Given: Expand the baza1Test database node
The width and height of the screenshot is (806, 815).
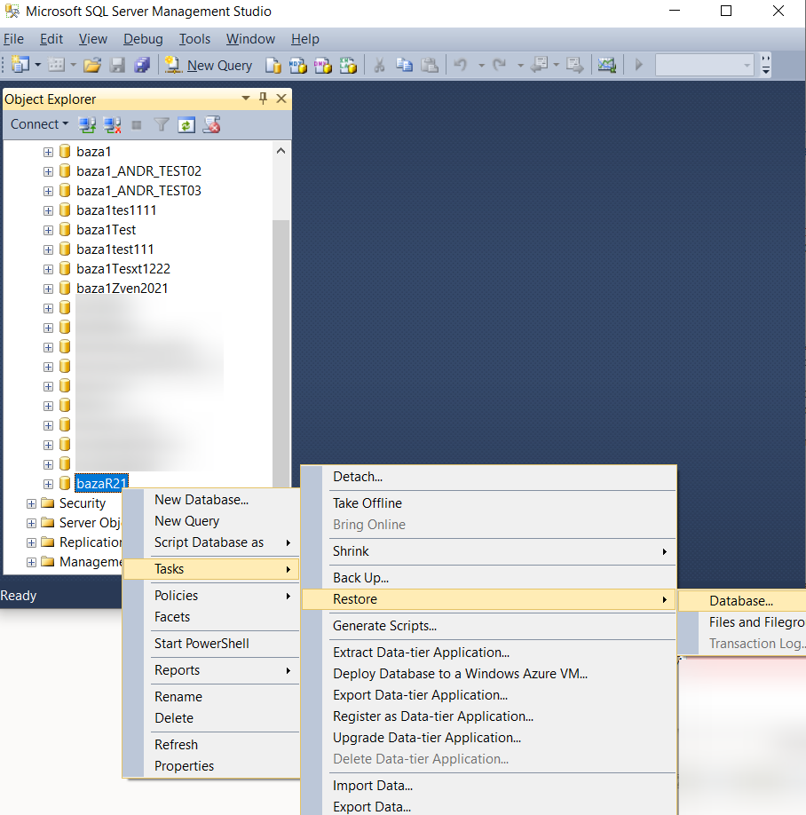Looking at the screenshot, I should click(x=48, y=230).
